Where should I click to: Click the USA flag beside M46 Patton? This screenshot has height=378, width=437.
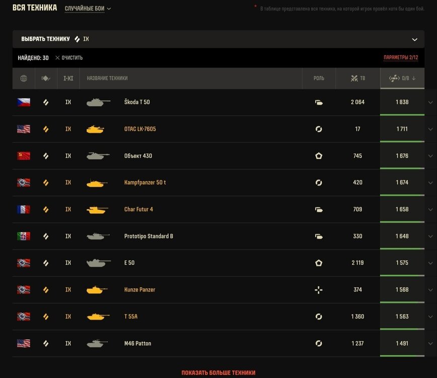pyautogui.click(x=24, y=343)
